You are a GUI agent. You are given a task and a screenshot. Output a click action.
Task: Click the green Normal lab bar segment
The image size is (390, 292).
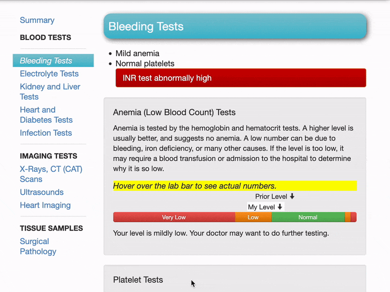[308, 217]
